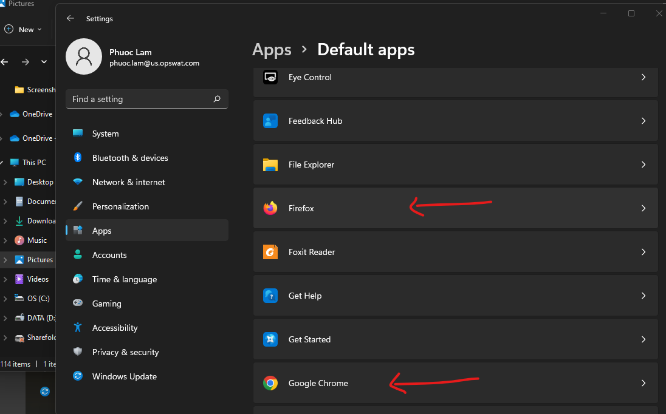The height and width of the screenshot is (414, 666).
Task: Expand Desktop node in Explorer tree
Action: click(5, 182)
